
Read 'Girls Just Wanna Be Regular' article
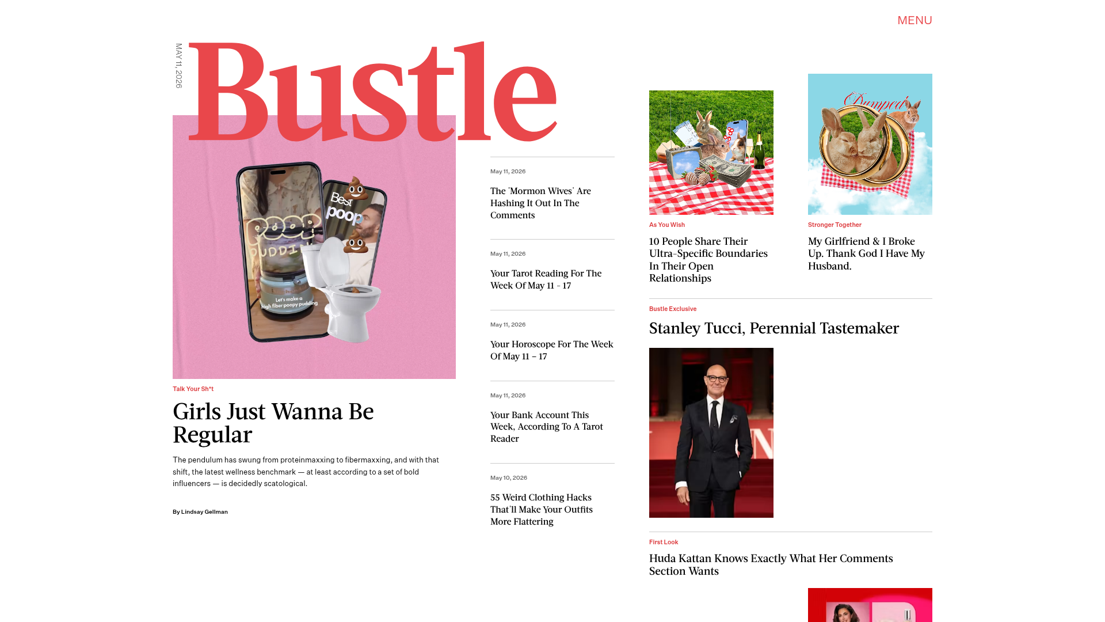pyautogui.click(x=273, y=423)
